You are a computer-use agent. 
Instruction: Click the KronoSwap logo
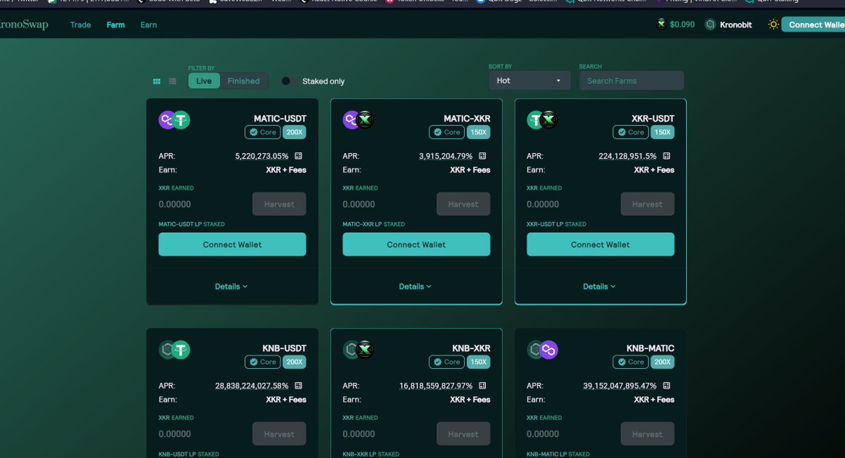pos(24,25)
